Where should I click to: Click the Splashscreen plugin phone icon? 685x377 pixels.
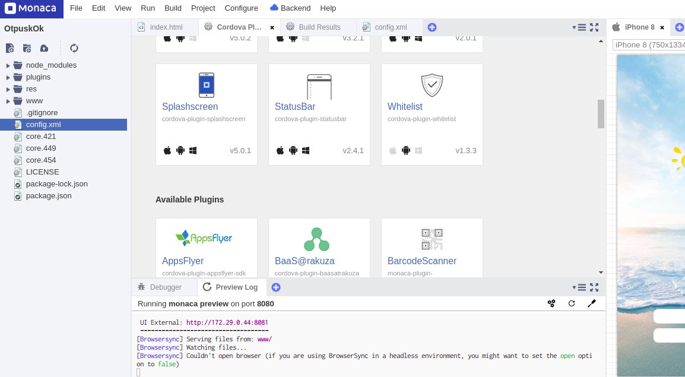207,85
